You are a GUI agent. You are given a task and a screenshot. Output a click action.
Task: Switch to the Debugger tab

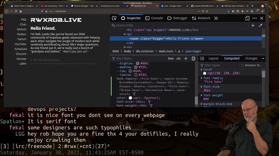click(177, 18)
